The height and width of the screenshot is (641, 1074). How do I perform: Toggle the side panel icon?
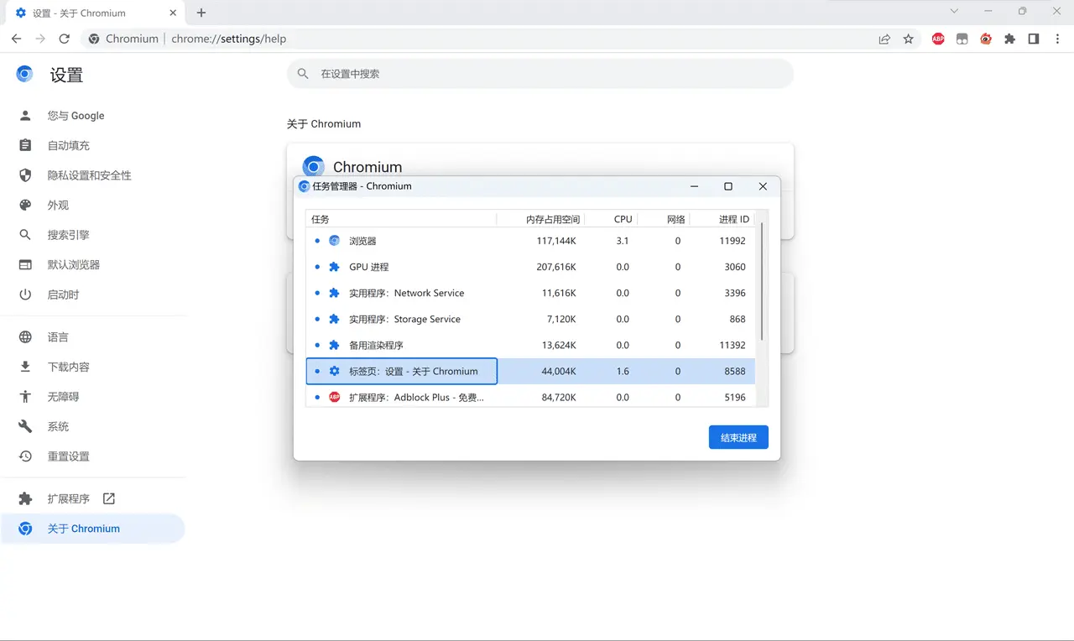(x=1034, y=39)
